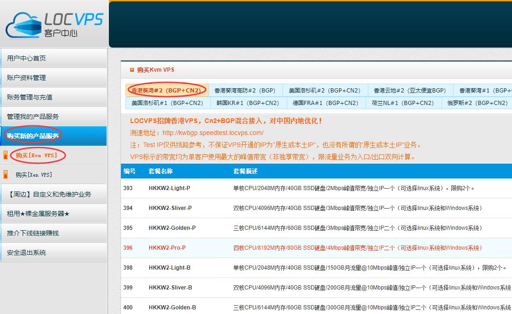Switch to 香港葵湾高防#2 (BGP) tab
This screenshot has width=512, height=314.
[245, 90]
